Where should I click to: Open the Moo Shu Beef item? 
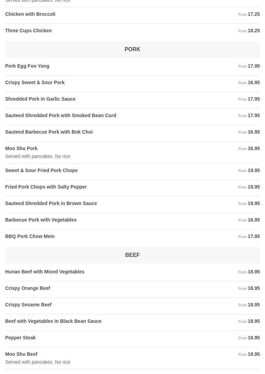tap(21, 354)
